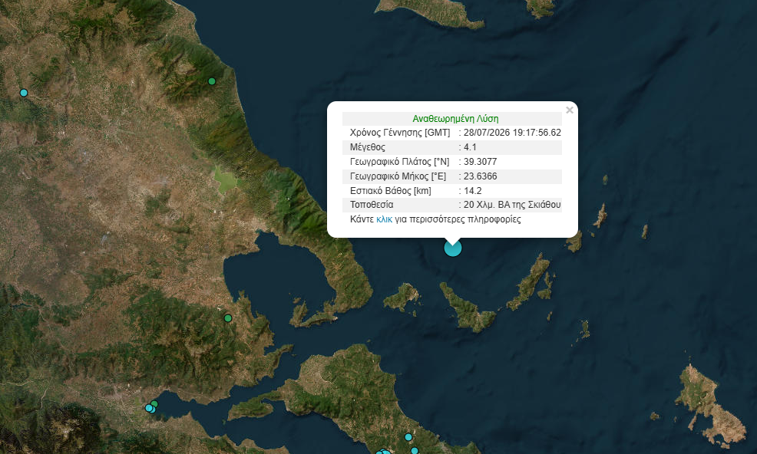
Task: Click the focal depth value '14.2'
Action: [x=473, y=191]
